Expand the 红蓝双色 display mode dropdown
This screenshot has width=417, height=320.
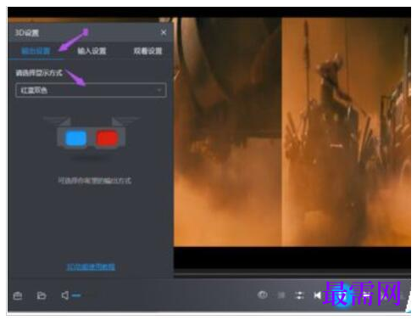[x=91, y=90]
